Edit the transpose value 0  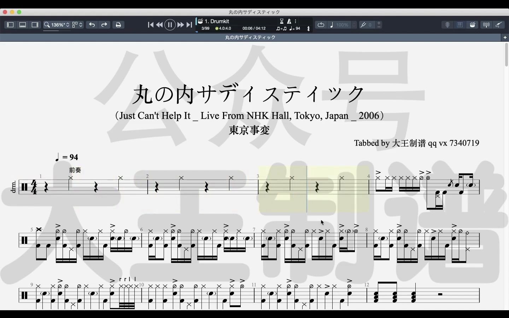pos(370,25)
